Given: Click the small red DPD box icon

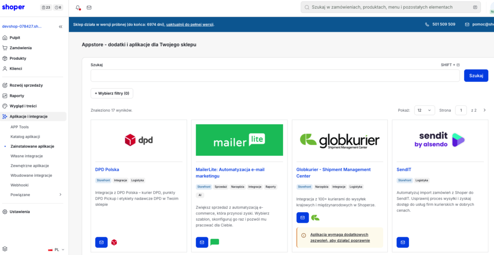Looking at the screenshot, I should click(x=114, y=242).
